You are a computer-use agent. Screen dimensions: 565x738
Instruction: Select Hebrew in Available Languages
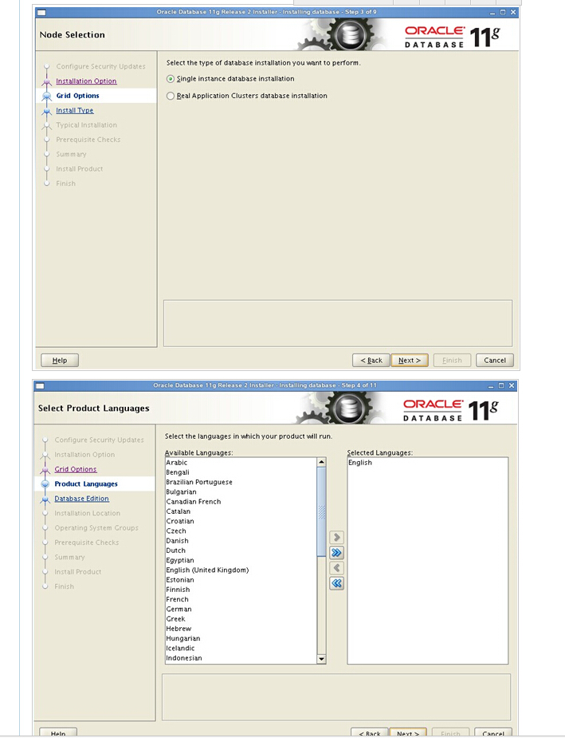coord(241,629)
